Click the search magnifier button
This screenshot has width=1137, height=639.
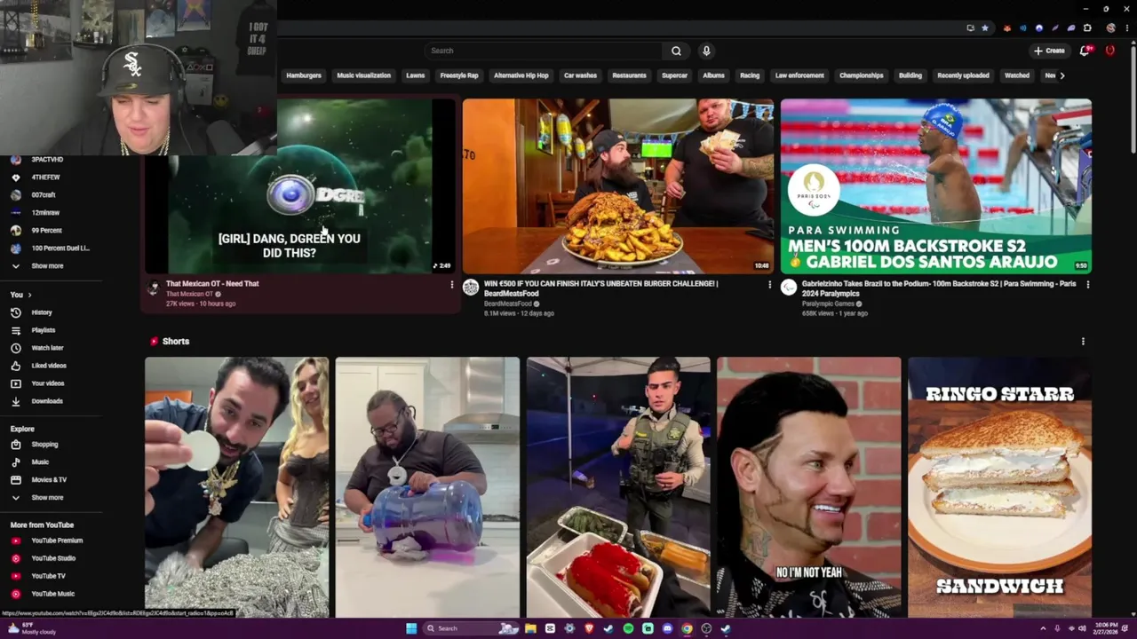point(676,51)
